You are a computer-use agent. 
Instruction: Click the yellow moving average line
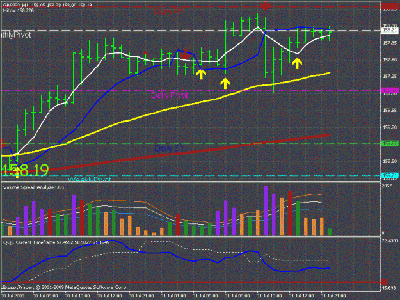[x=166, y=110]
